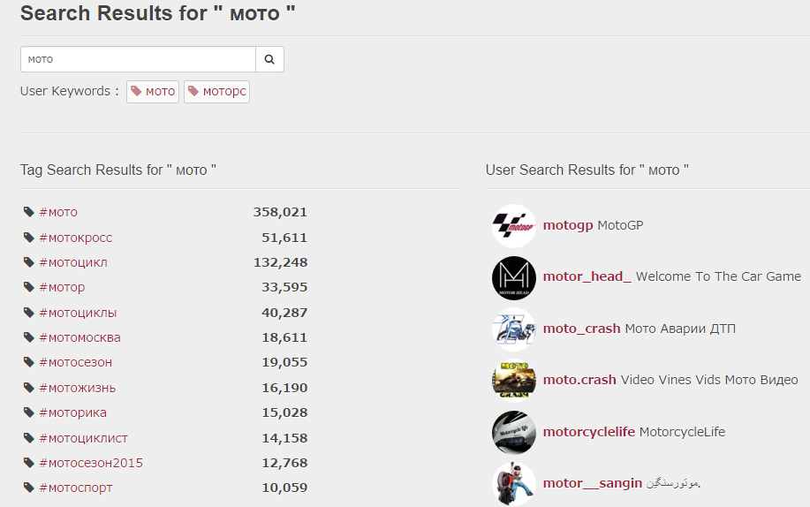Click the tag icon beside #мотор

coord(29,287)
